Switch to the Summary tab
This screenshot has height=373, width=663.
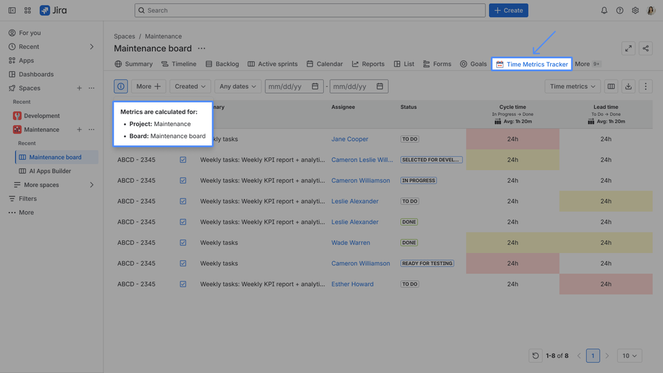[x=133, y=64]
